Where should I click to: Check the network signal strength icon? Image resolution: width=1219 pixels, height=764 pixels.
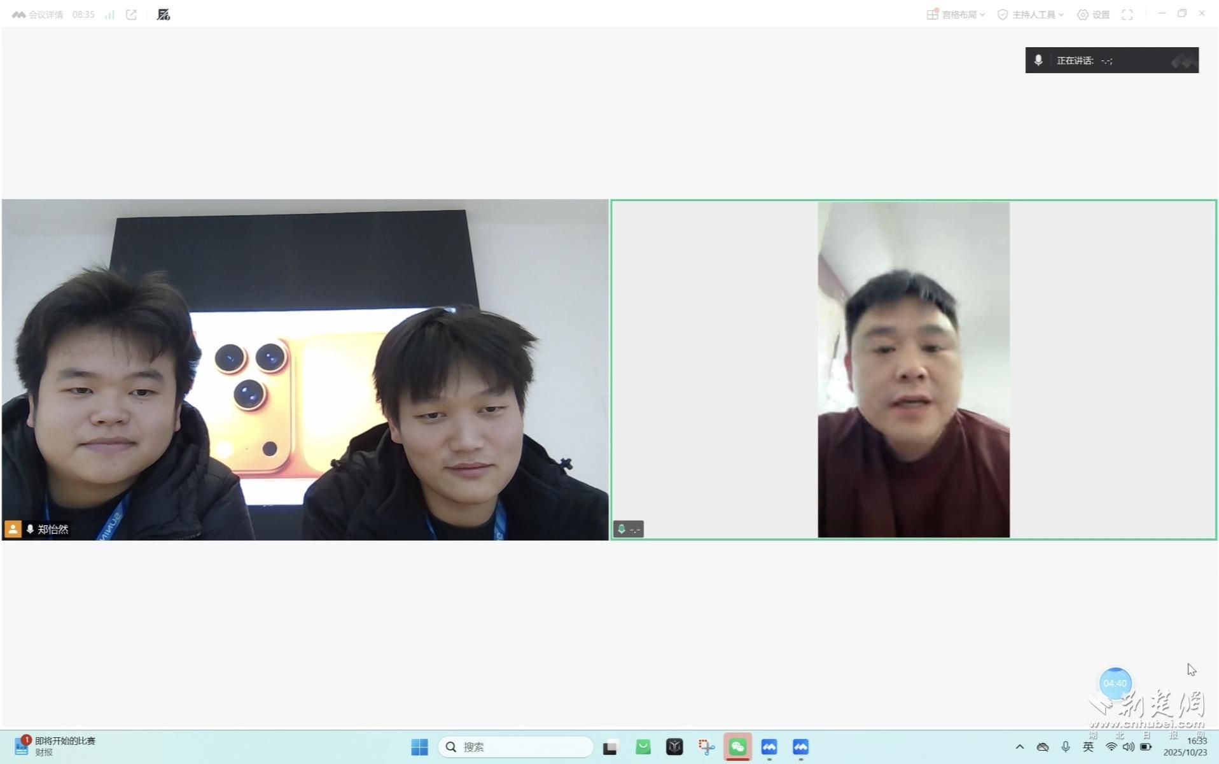coord(109,15)
